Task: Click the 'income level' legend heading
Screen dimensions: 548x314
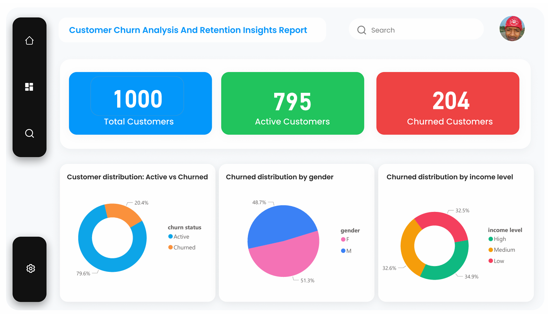Action: pos(505,230)
